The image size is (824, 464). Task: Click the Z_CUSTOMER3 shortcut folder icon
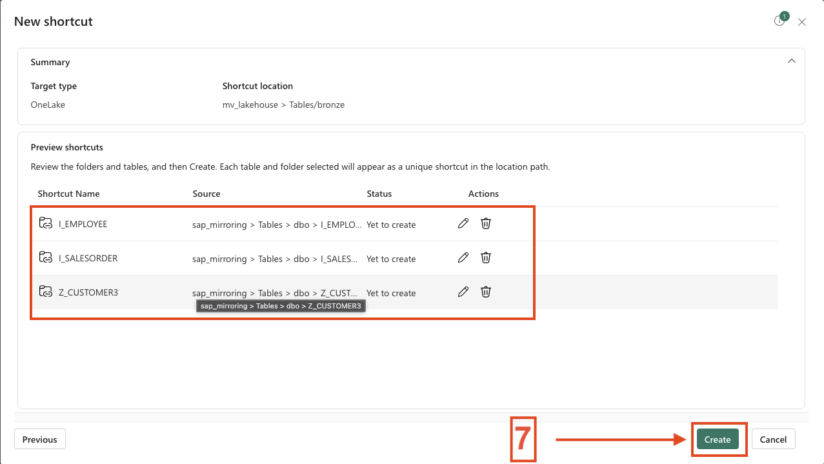click(45, 292)
